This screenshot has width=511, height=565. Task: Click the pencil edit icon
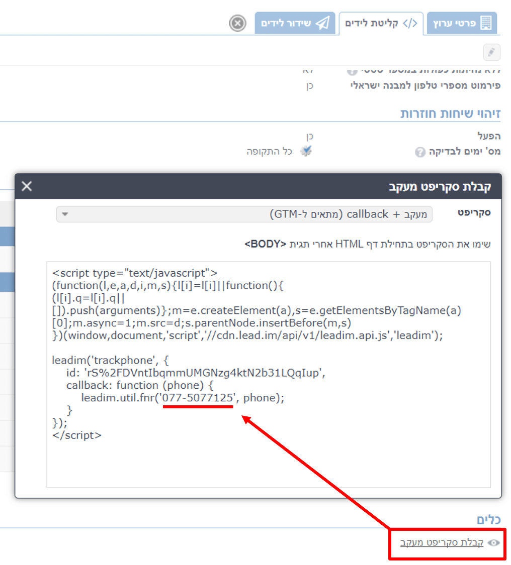click(x=491, y=53)
